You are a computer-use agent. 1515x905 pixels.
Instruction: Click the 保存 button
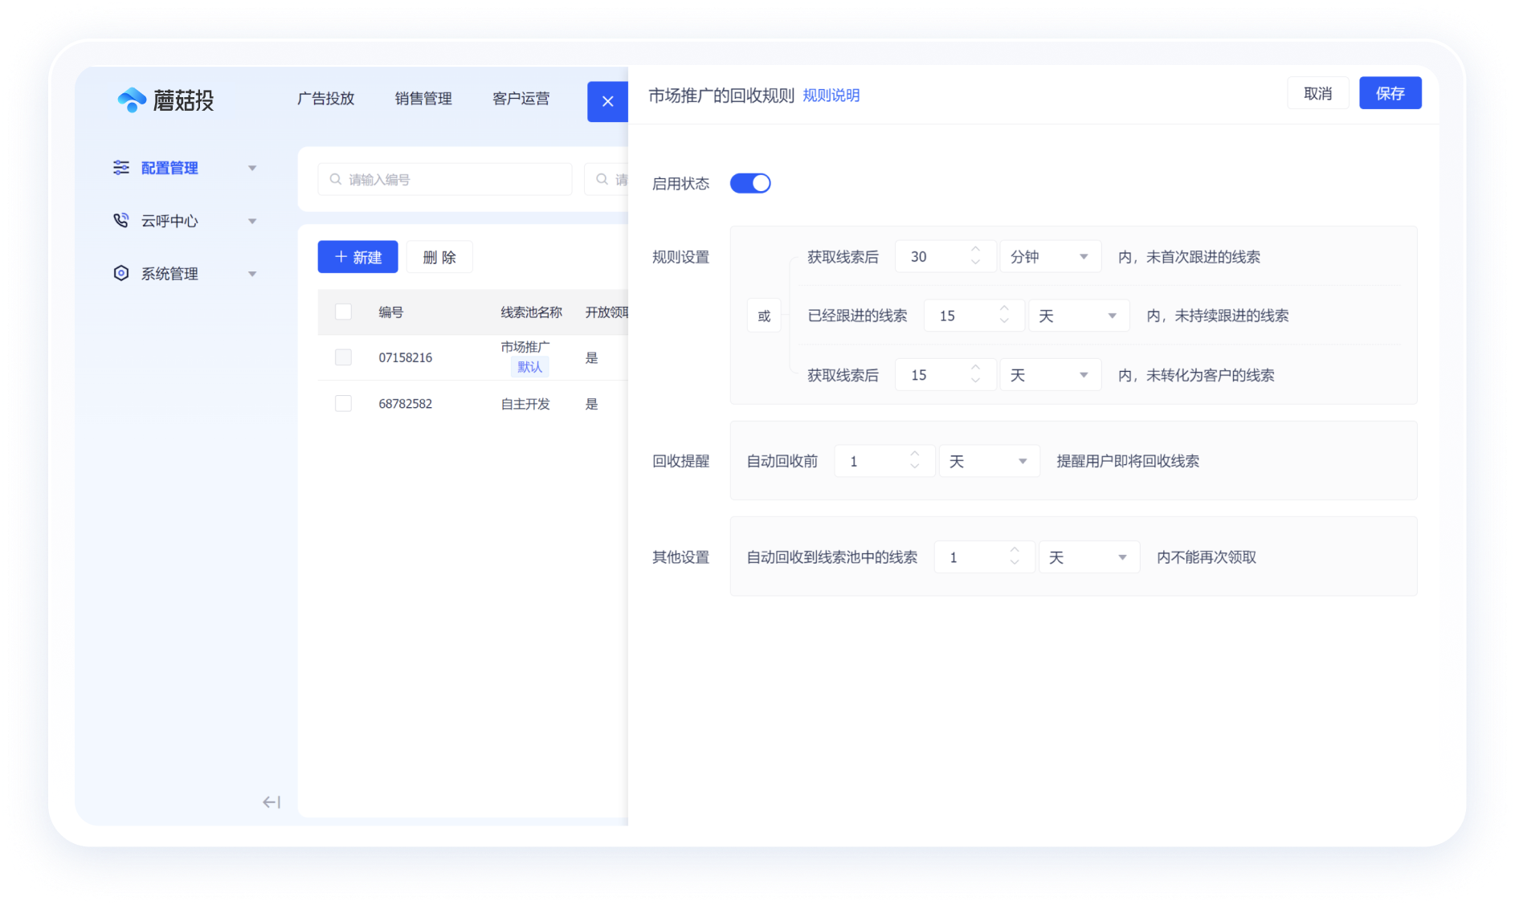pos(1390,93)
